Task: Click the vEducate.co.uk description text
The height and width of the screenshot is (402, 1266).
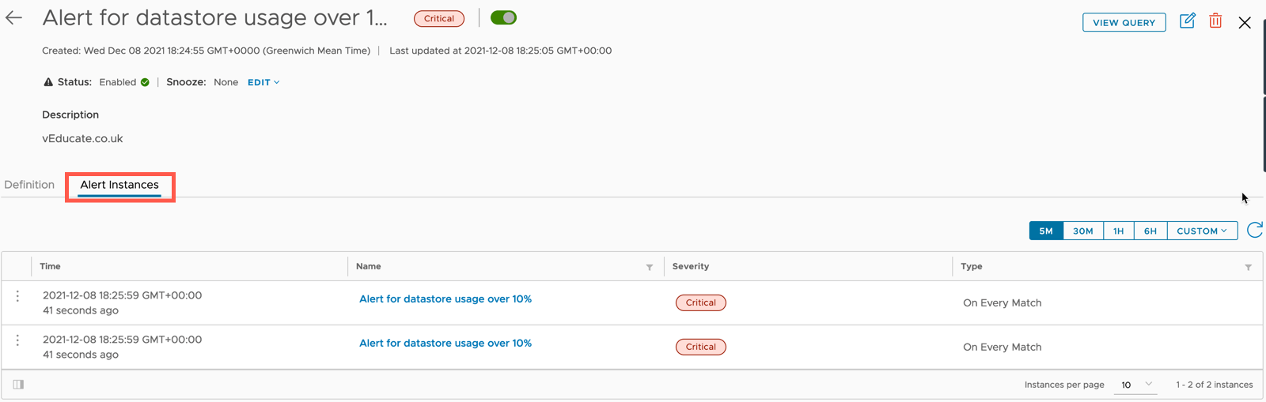Action: 82,138
